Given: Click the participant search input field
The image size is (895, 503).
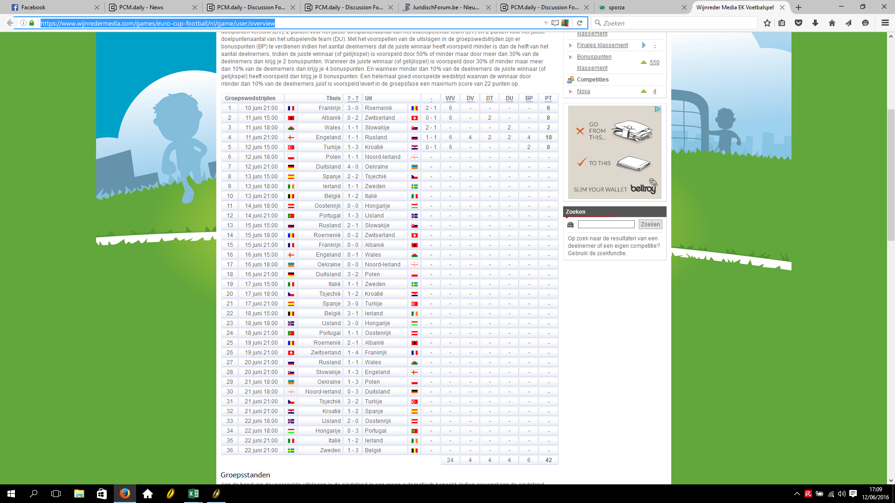Looking at the screenshot, I should pyautogui.click(x=606, y=224).
